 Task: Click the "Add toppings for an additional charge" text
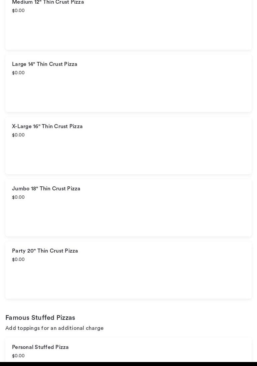pos(54,328)
